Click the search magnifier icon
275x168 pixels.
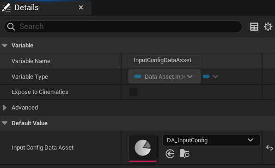tap(11, 27)
